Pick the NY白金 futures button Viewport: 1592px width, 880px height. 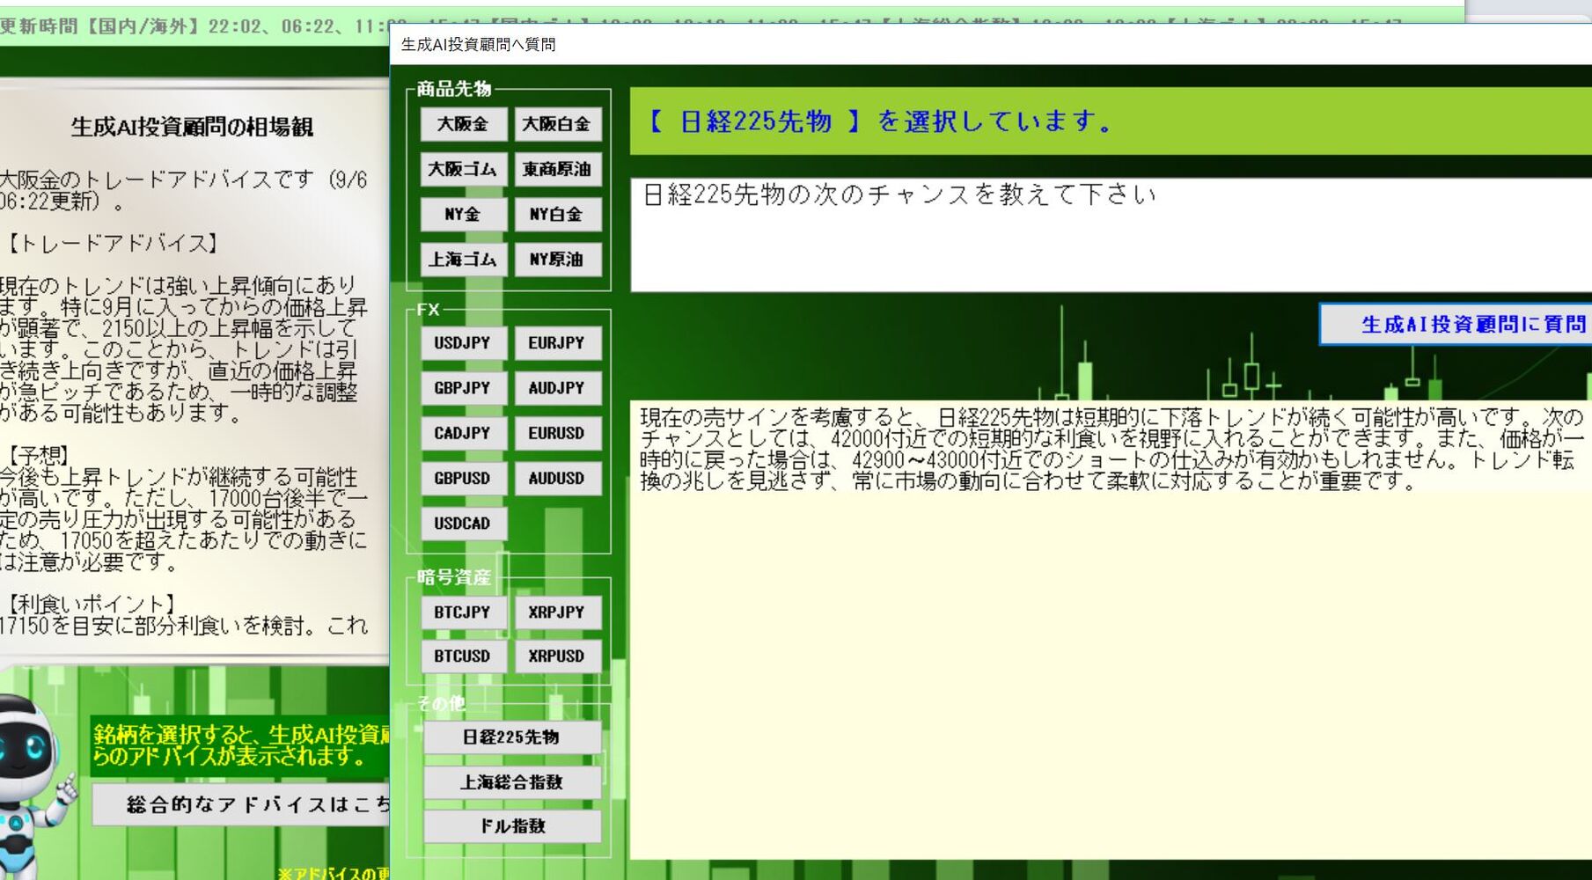point(557,214)
